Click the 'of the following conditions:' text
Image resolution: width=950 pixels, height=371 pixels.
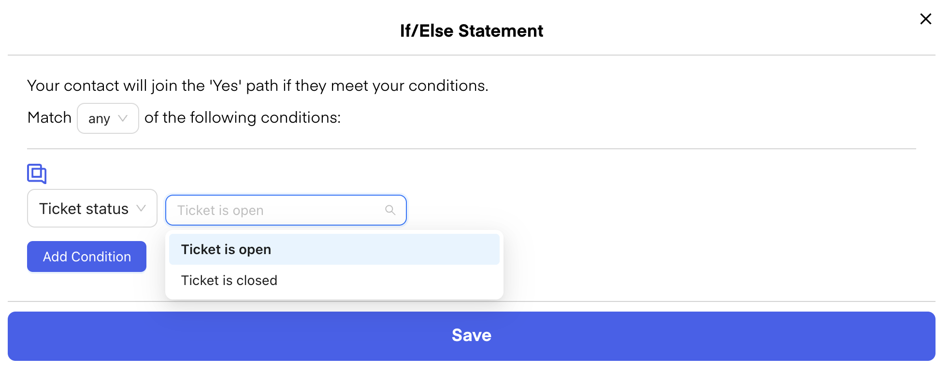coord(243,117)
